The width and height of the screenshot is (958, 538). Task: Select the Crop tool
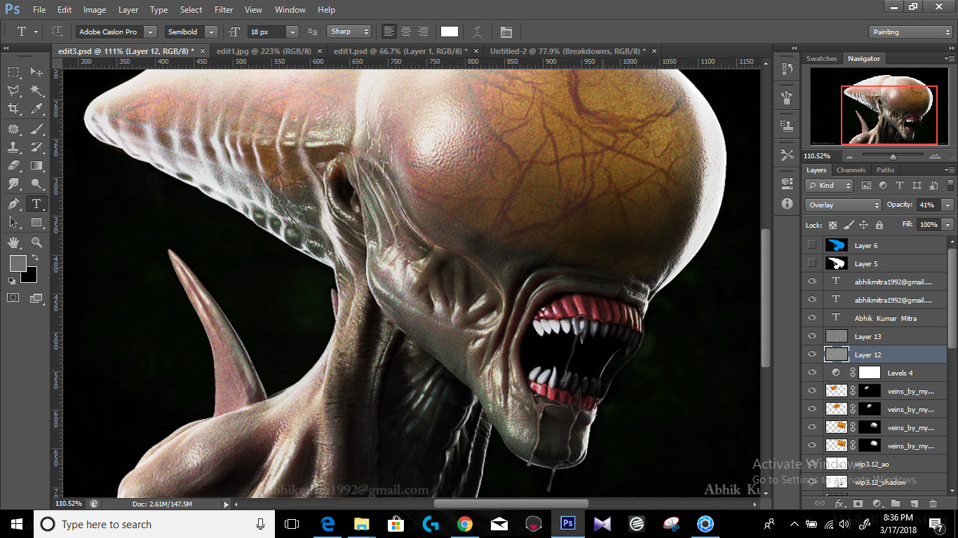click(13, 109)
